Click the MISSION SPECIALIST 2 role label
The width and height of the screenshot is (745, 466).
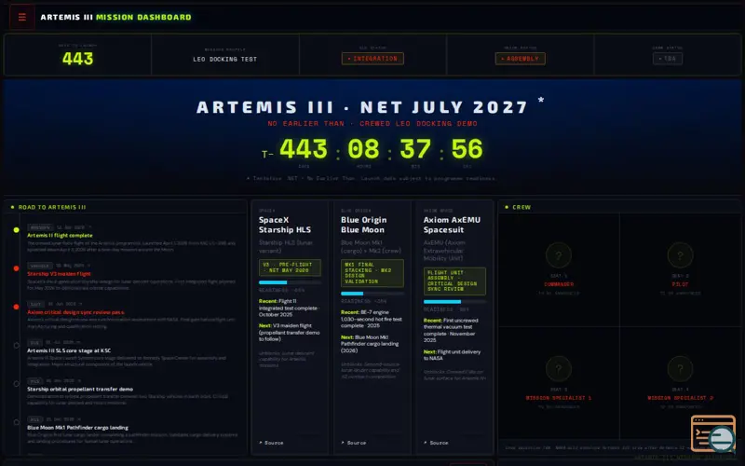[x=680, y=398]
